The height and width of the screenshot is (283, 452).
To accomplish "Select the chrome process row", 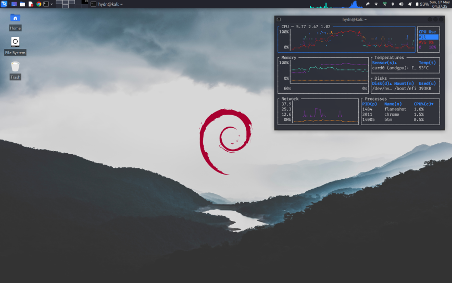I will pyautogui.click(x=400, y=114).
